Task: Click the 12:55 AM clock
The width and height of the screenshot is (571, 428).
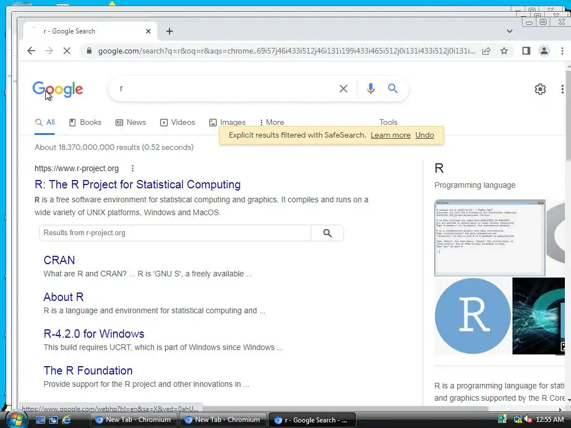Action: 549,420
